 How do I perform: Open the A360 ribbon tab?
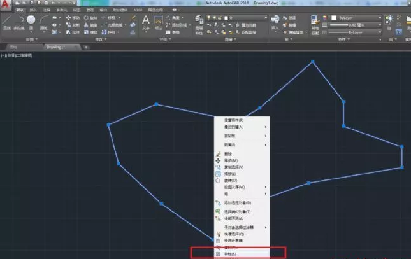pyautogui.click(x=138, y=10)
